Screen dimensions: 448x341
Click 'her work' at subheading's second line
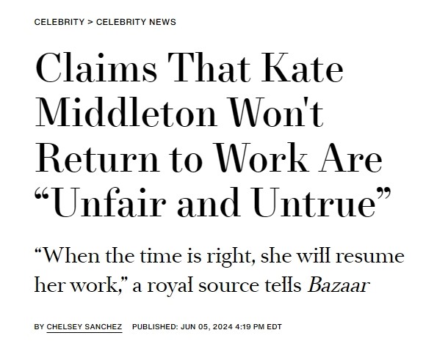click(74, 285)
